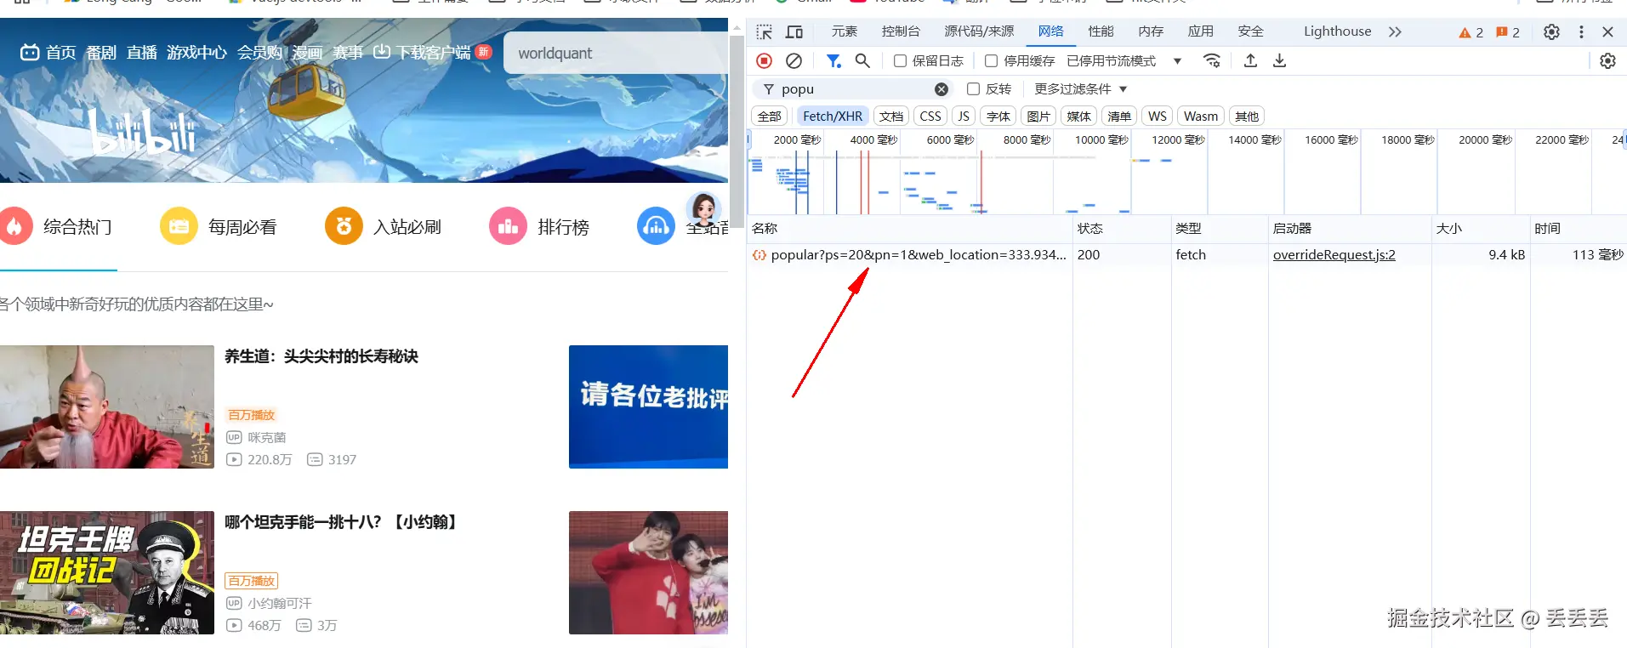The height and width of the screenshot is (648, 1627).
Task: Toggle the network filter funnel icon
Action: [833, 60]
